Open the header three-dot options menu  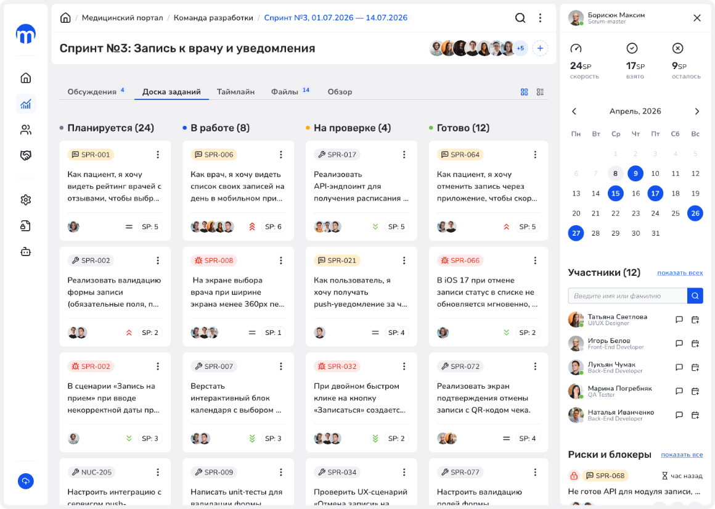(x=540, y=18)
